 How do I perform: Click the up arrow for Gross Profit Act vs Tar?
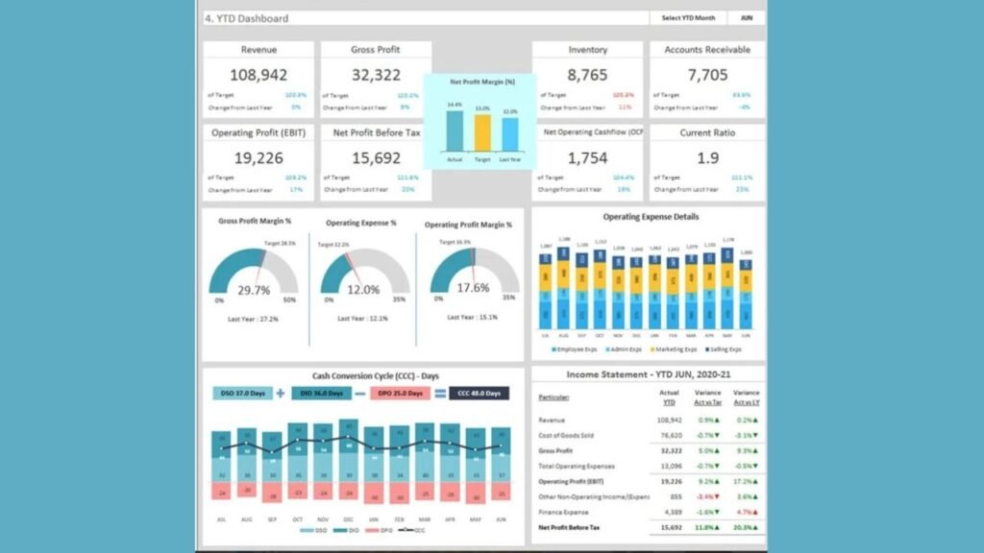[717, 451]
